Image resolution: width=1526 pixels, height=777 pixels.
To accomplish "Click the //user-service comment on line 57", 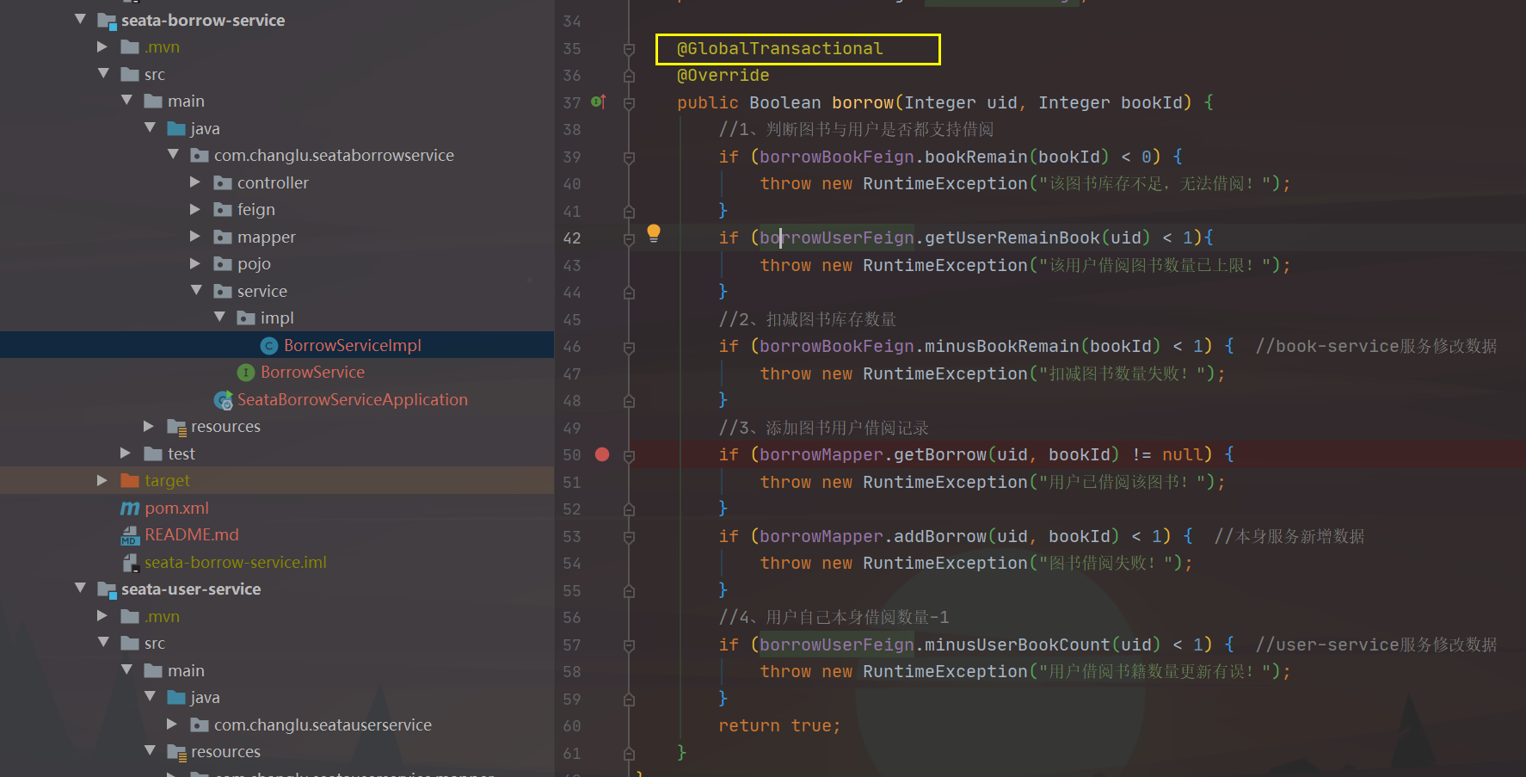I will point(1376,644).
